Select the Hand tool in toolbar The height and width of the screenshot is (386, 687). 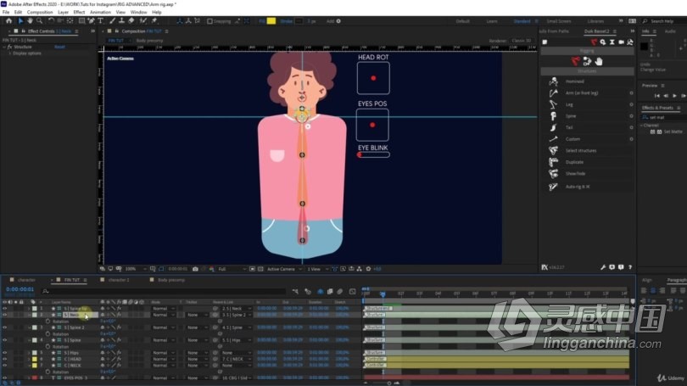tap(30, 20)
